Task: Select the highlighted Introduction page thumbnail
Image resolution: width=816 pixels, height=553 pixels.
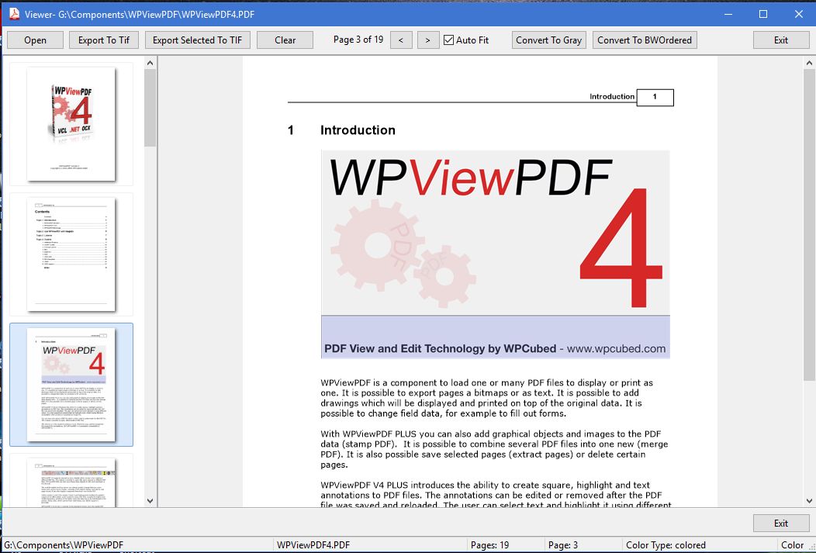Action: click(x=71, y=385)
